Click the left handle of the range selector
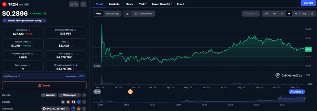 (279, 98)
